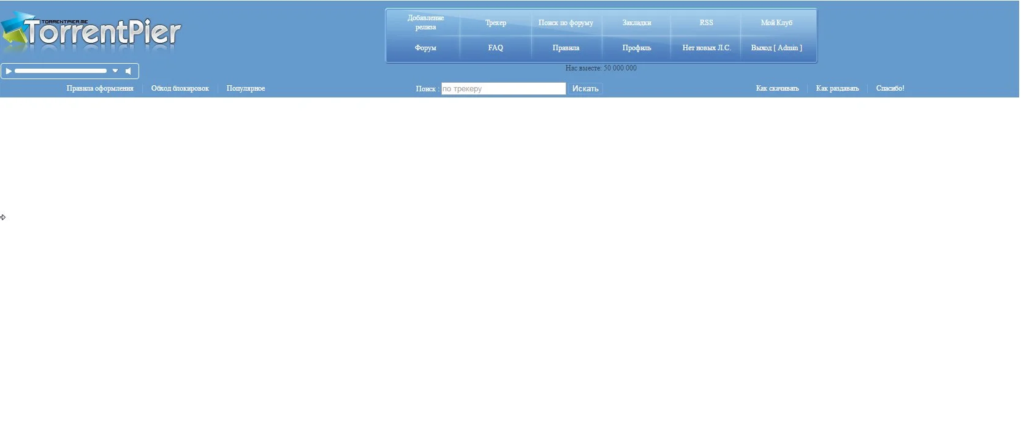The height and width of the screenshot is (437, 1021).
Task: Open the RSS feed link
Action: (707, 23)
